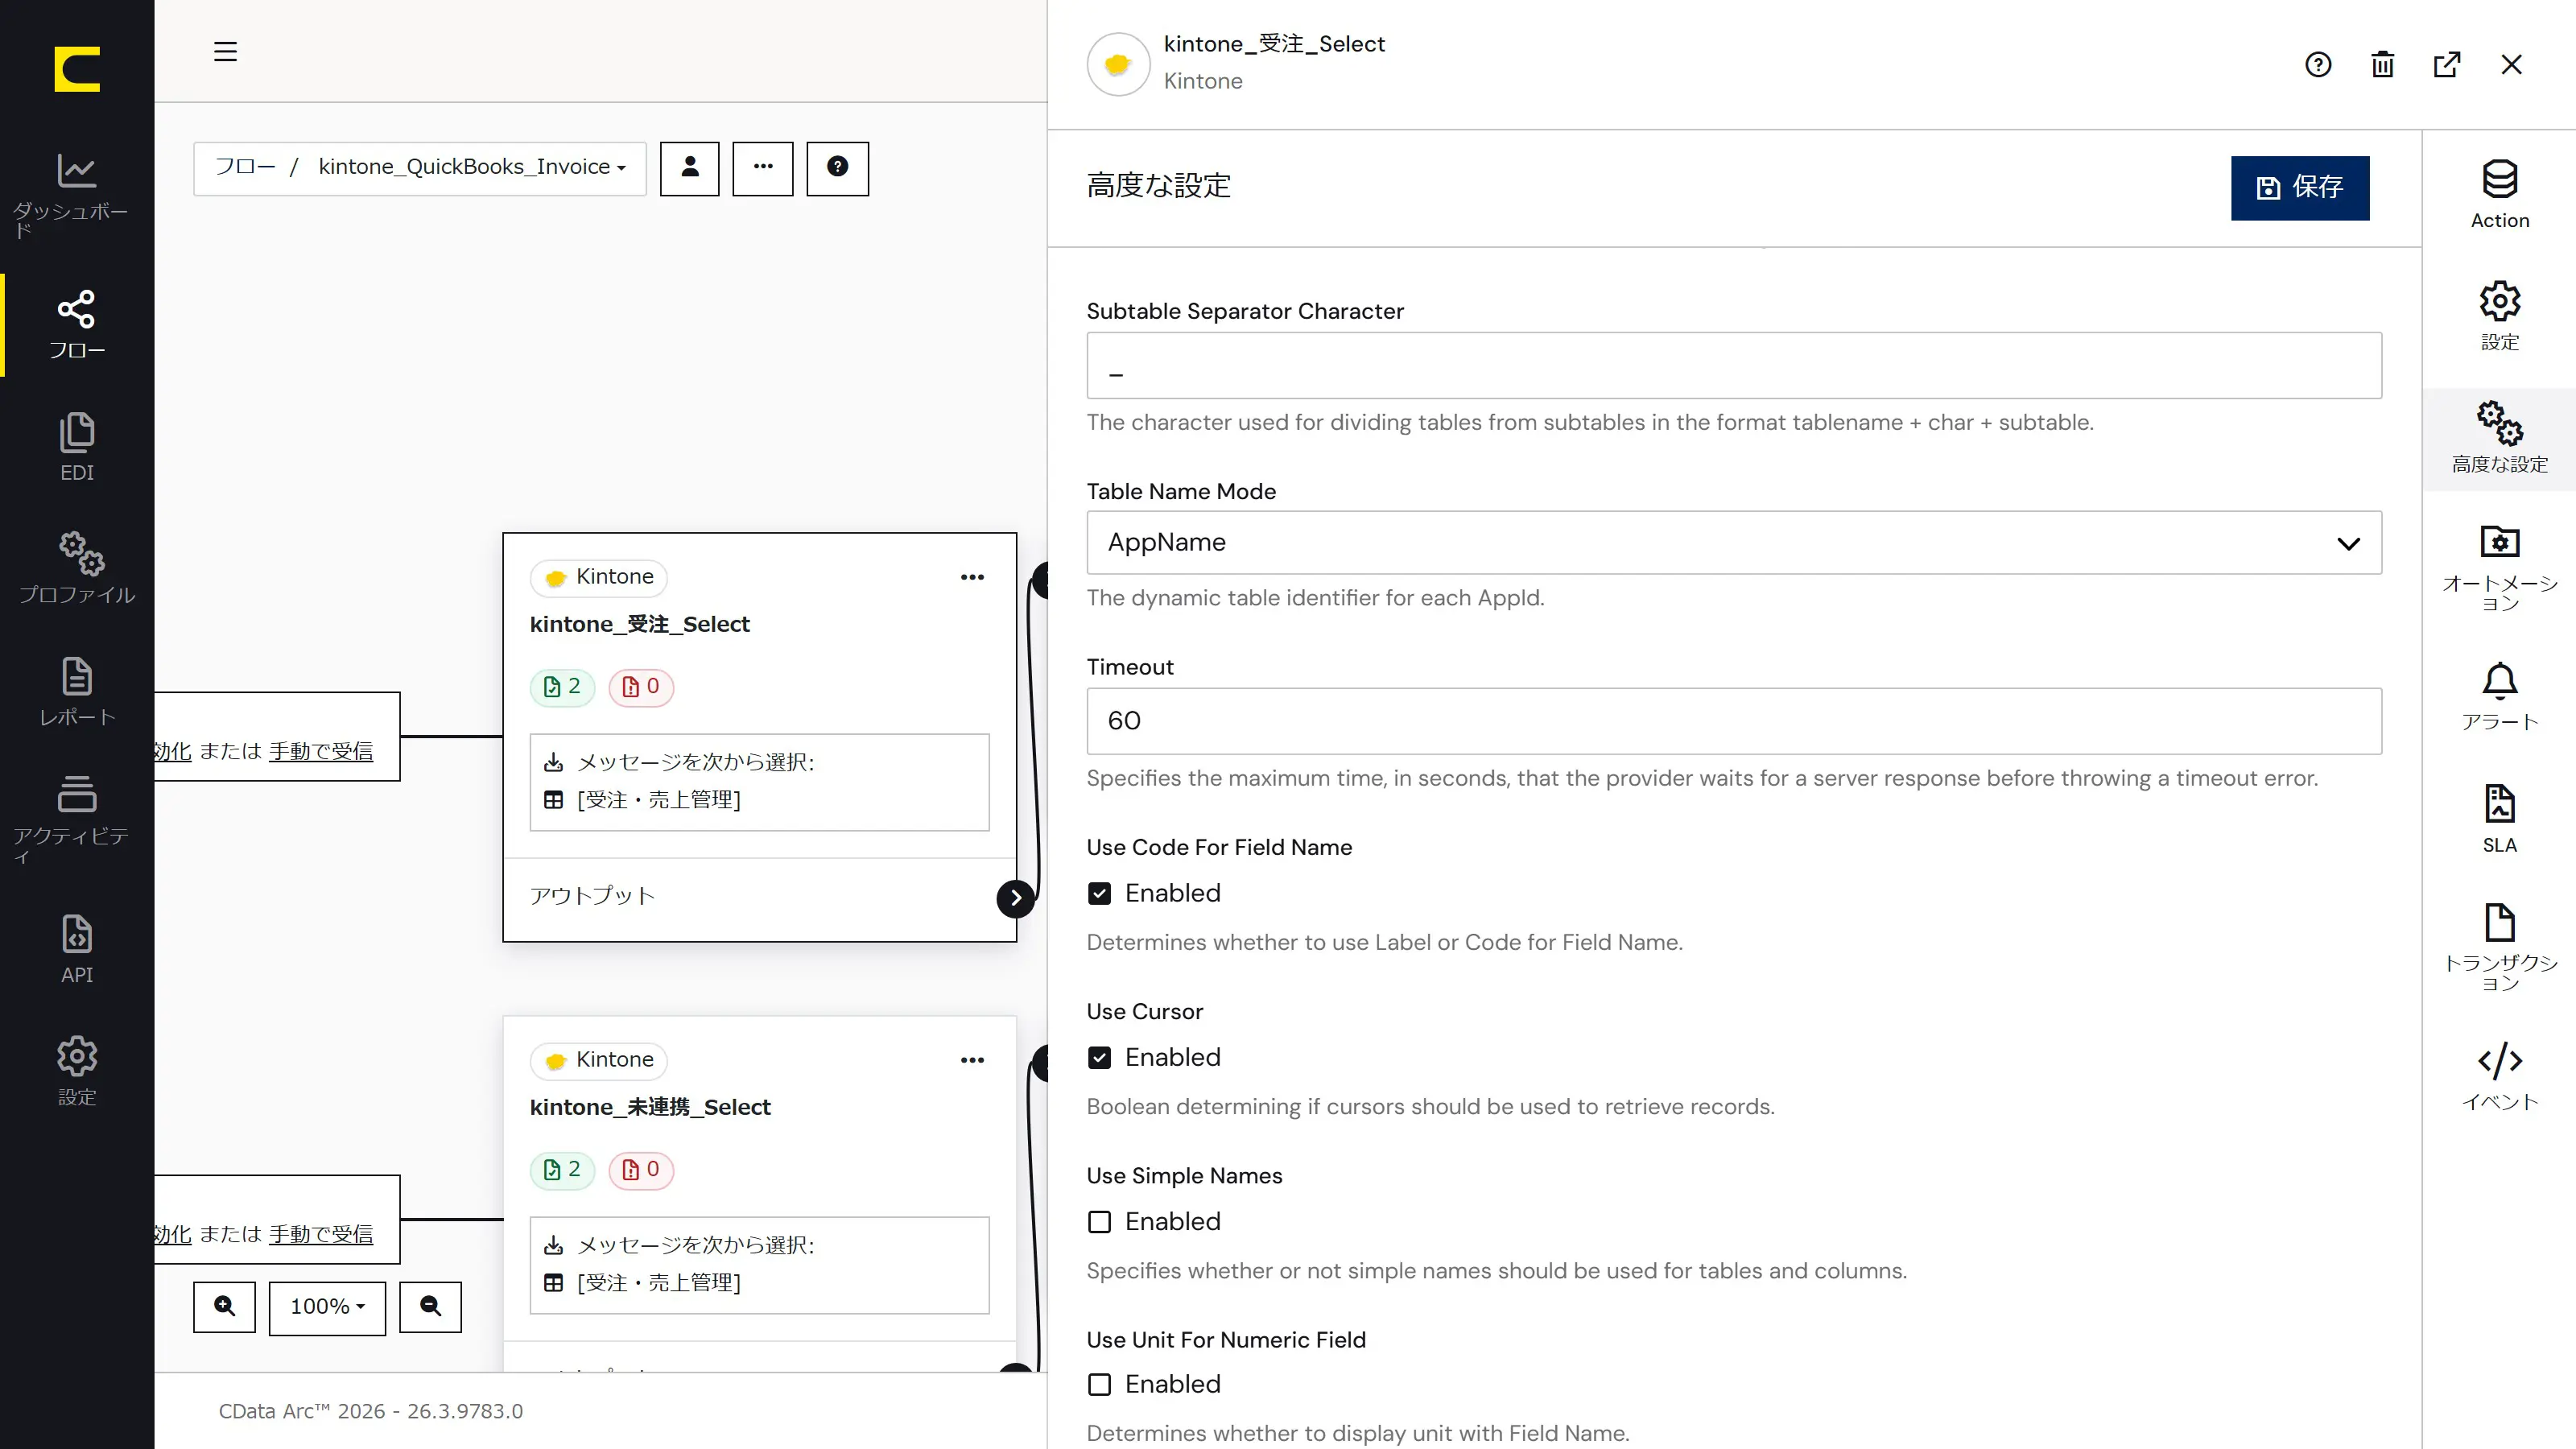Click the Timeout input field
This screenshot has width=2576, height=1449.
click(1733, 721)
